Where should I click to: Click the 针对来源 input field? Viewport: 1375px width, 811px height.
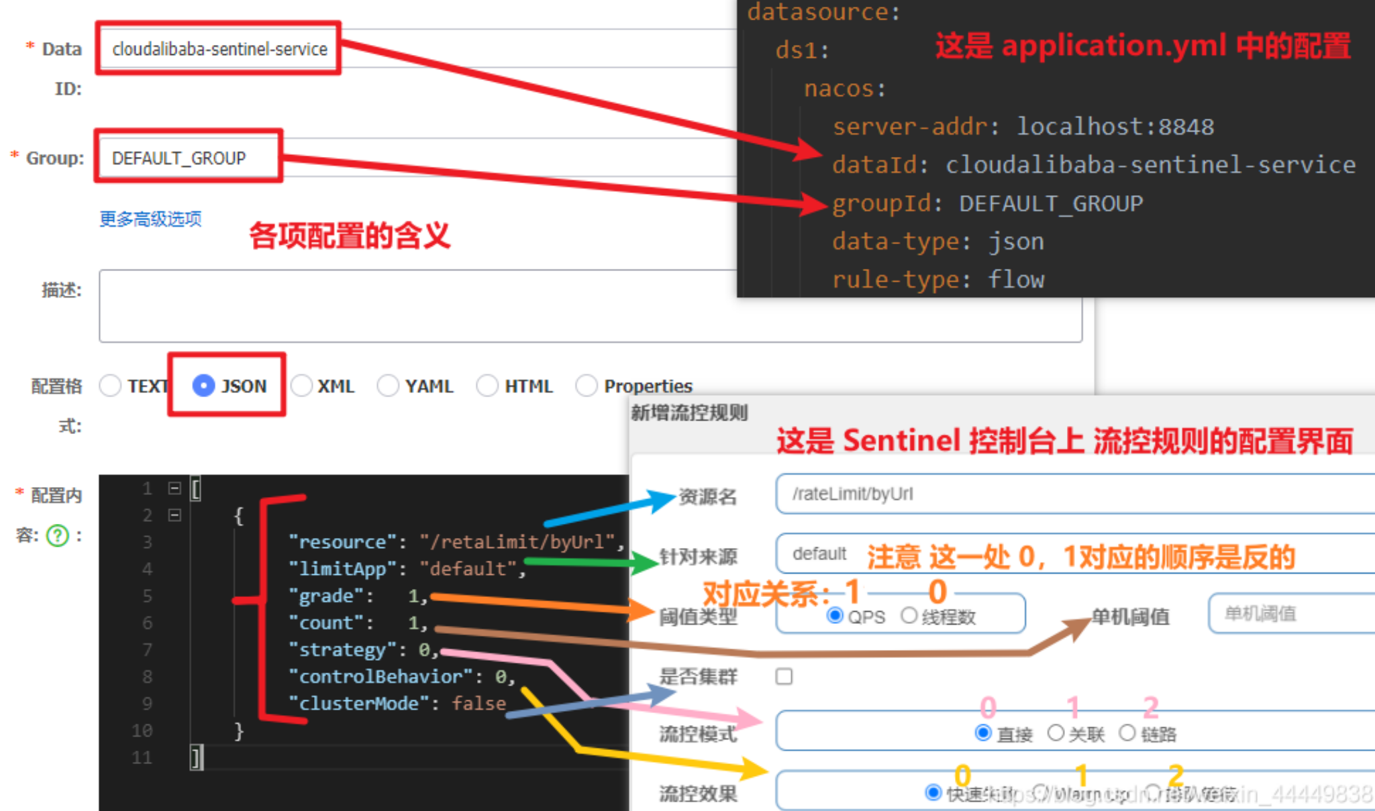click(x=1075, y=553)
